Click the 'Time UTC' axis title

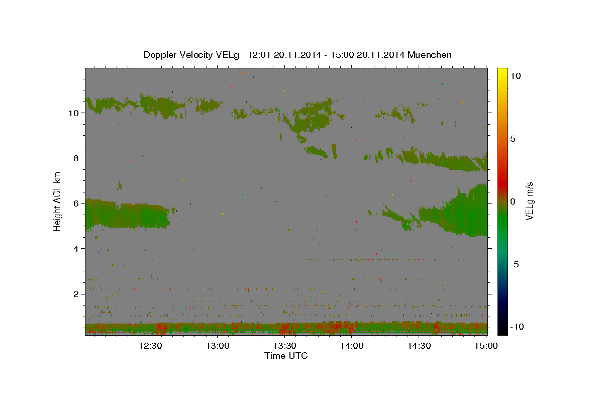click(286, 356)
